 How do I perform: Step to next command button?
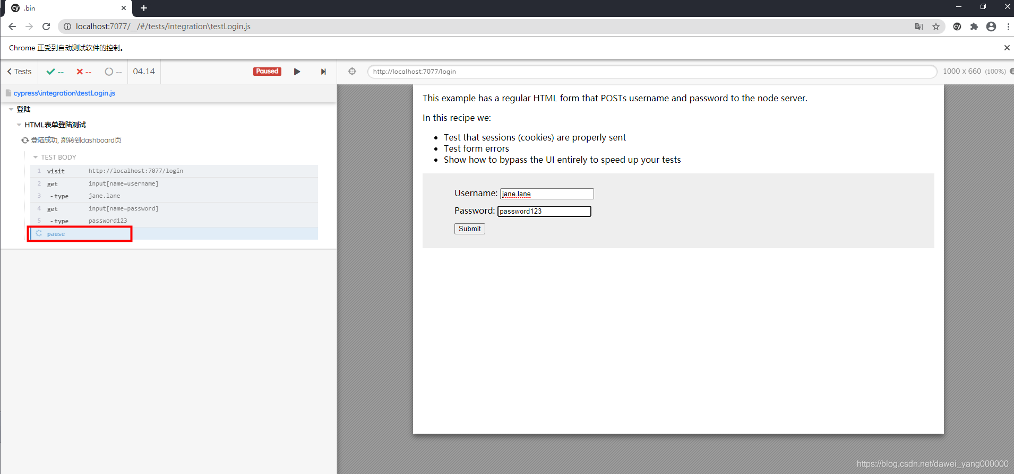pos(323,72)
